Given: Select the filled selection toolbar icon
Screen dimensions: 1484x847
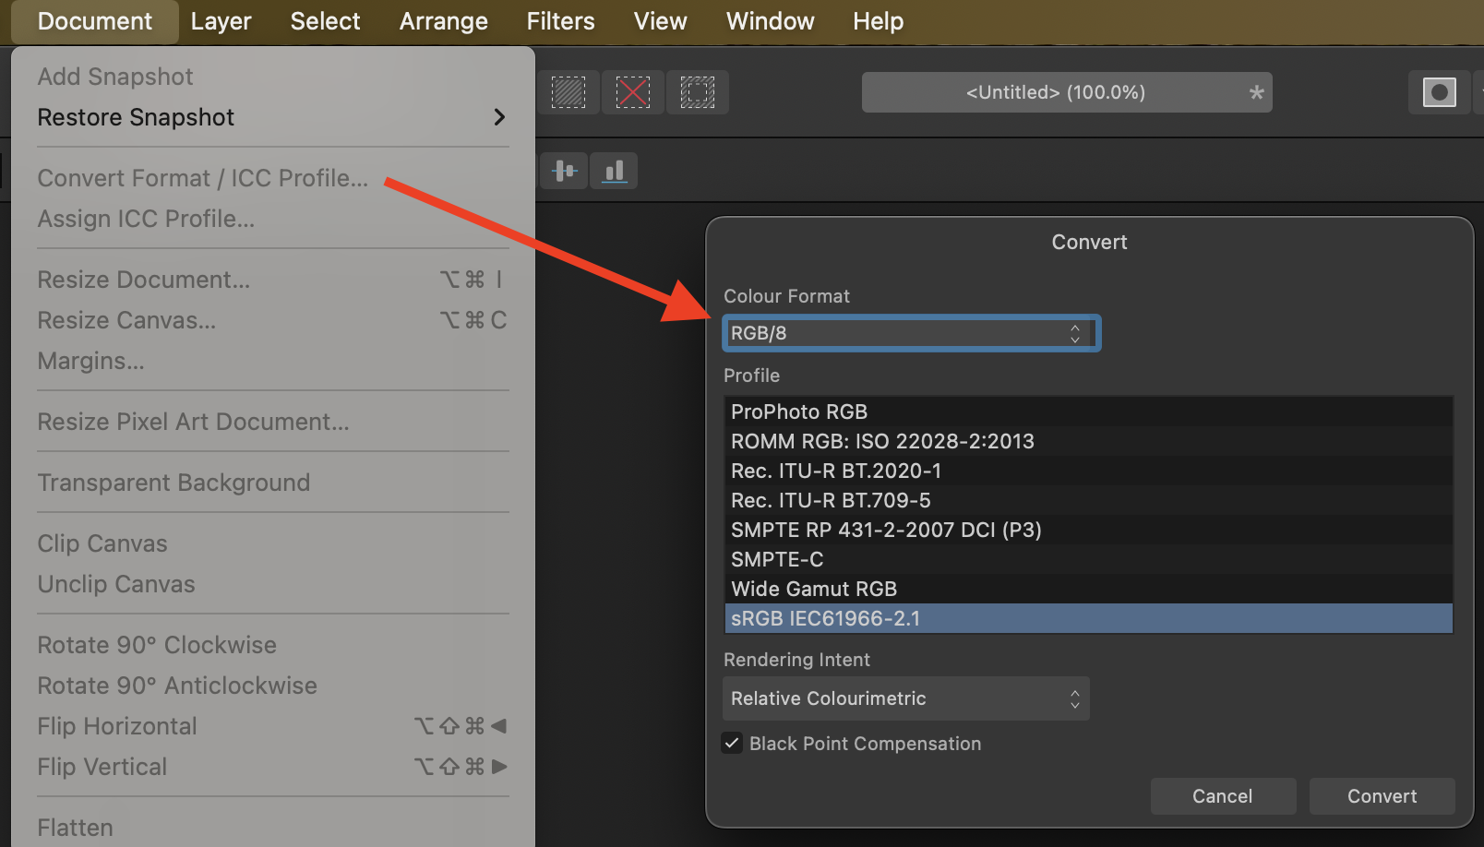Looking at the screenshot, I should click(x=568, y=92).
